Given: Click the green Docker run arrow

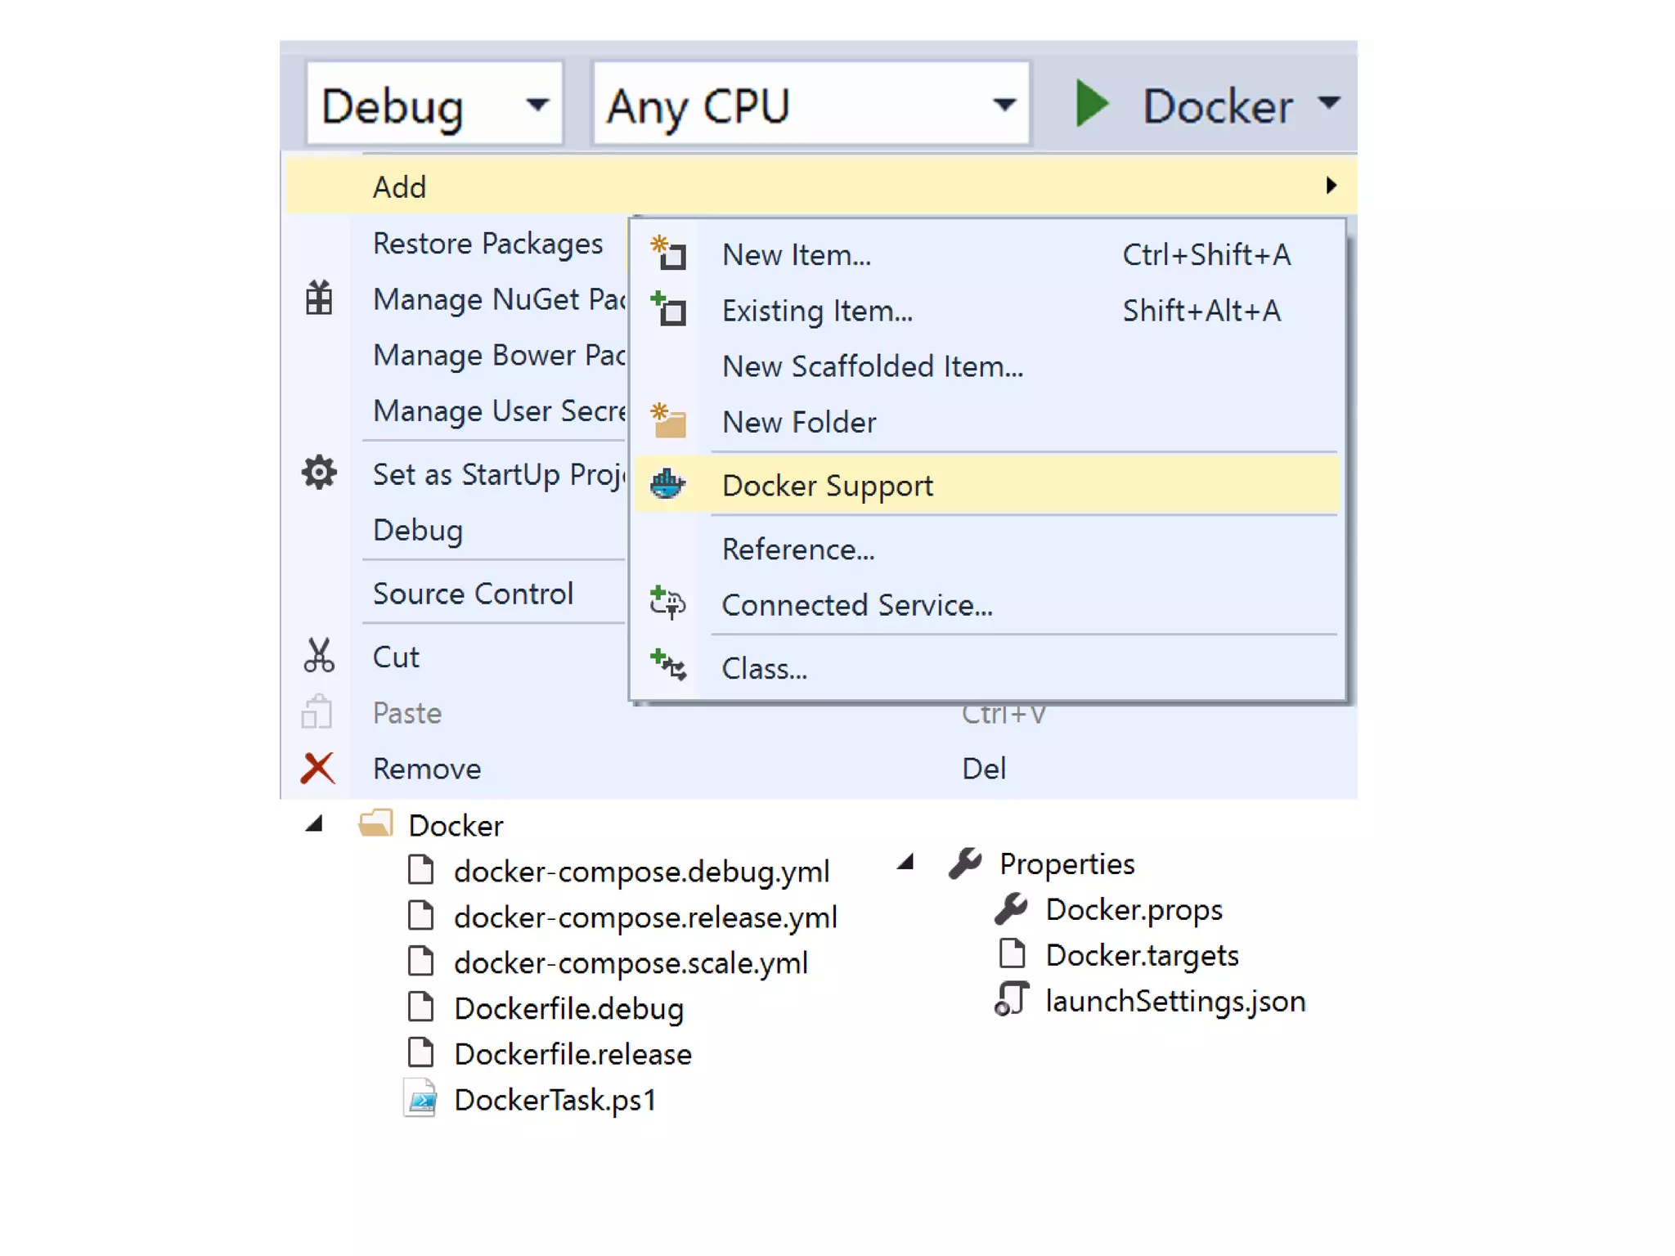Looking at the screenshot, I should [1092, 104].
